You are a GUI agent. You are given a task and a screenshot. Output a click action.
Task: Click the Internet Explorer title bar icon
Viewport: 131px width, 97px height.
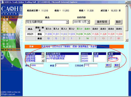(2, 2)
